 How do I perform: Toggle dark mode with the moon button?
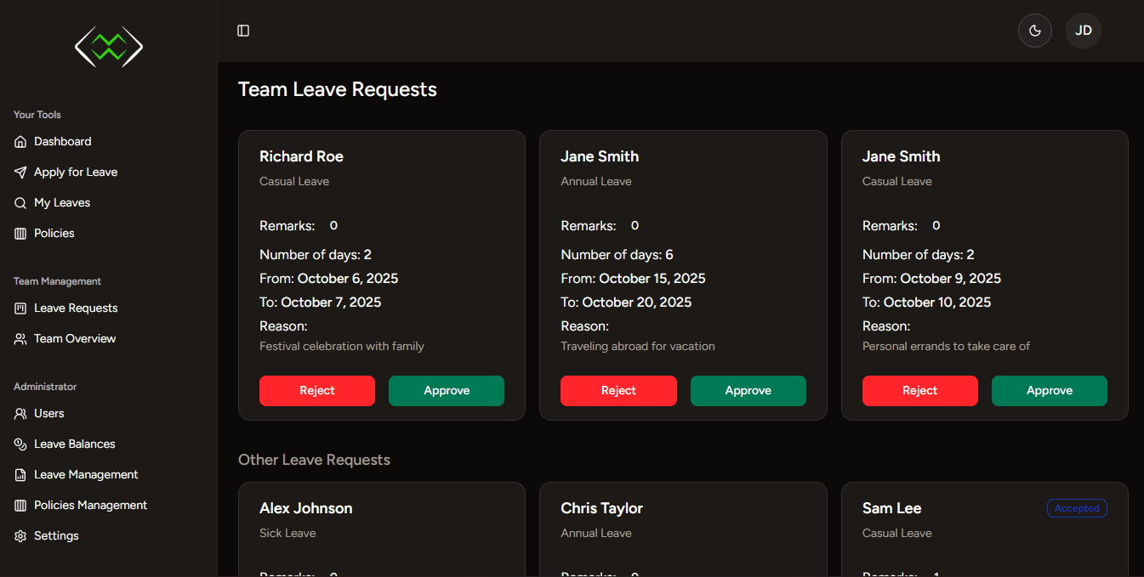[x=1035, y=31]
